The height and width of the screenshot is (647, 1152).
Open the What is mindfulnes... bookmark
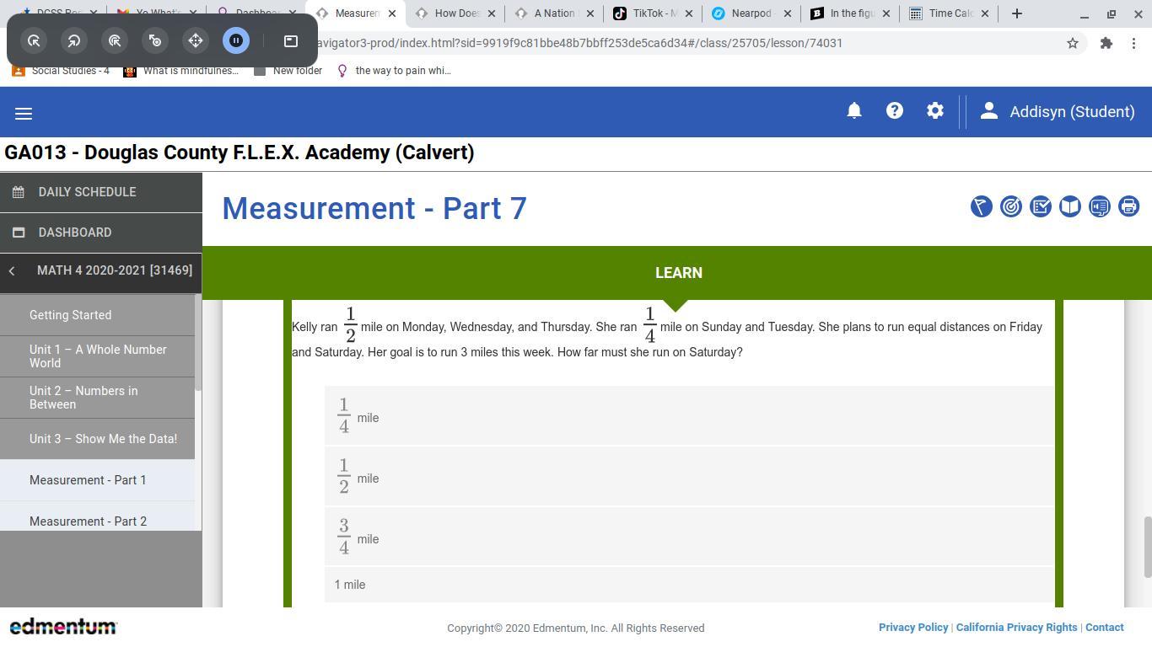(x=181, y=71)
